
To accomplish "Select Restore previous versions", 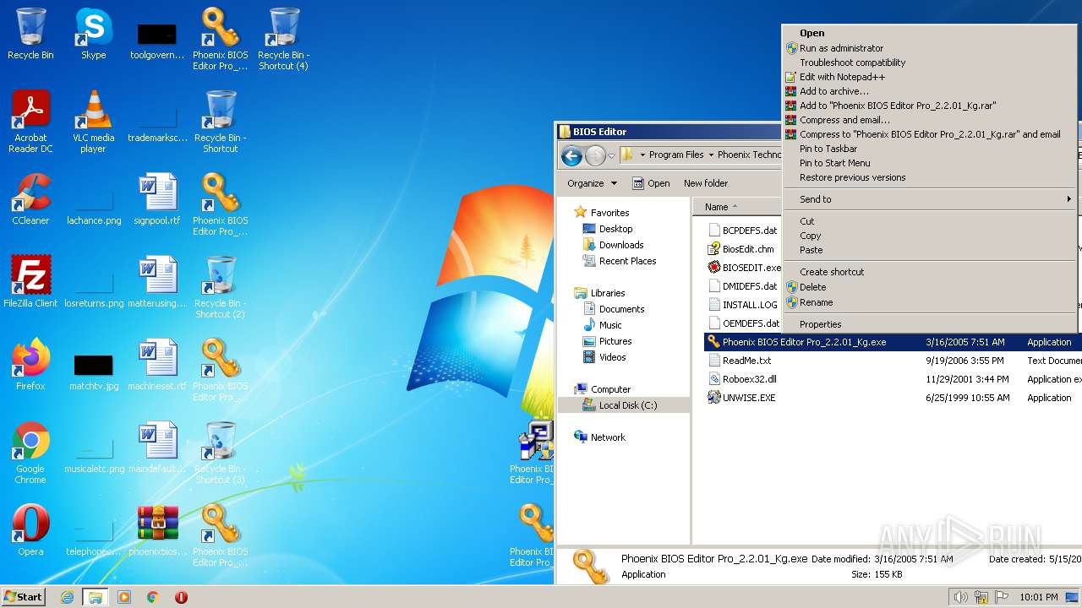I will coord(852,177).
